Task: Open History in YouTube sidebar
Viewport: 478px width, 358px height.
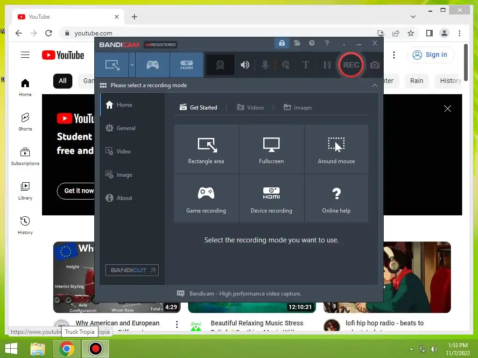Action: click(x=25, y=226)
